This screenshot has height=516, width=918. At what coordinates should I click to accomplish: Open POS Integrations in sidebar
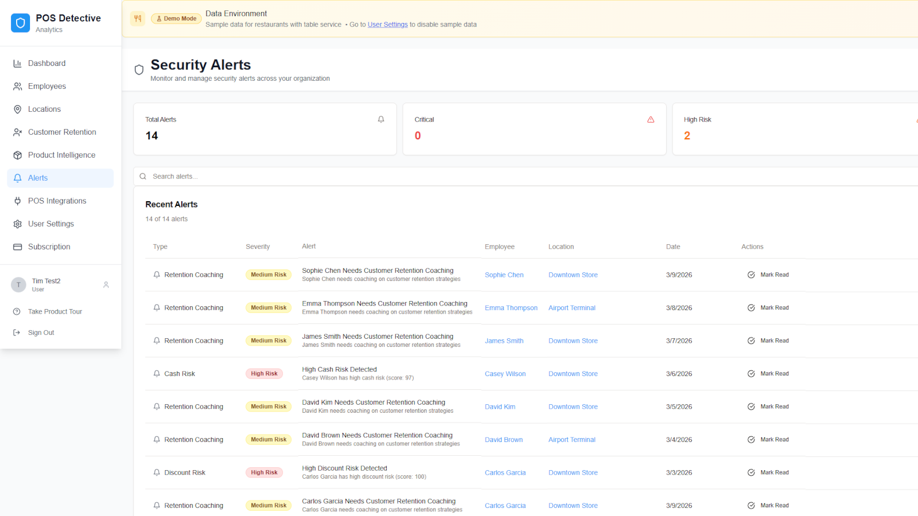tap(57, 201)
